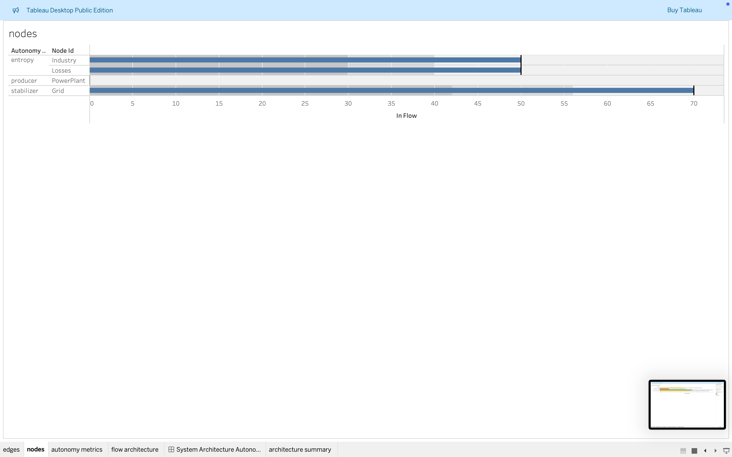The image size is (732, 457).
Task: Switch to autonomy metrics tab
Action: 77,449
